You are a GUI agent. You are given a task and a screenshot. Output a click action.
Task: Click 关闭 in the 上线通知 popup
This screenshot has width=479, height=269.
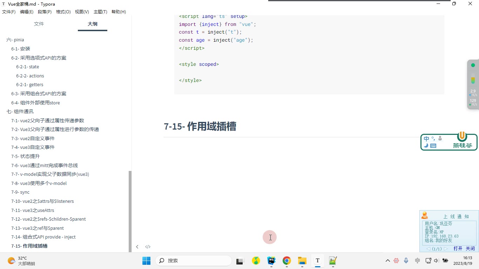coord(470,249)
